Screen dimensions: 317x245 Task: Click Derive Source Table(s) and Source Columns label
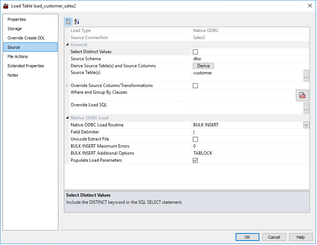coord(113,66)
